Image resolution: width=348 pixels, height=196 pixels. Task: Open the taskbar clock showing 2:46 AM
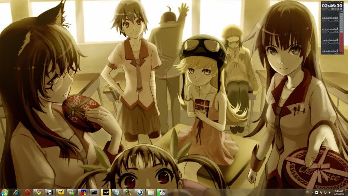click(x=338, y=193)
